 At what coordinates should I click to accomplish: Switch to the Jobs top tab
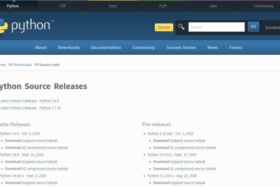pos(213,6)
